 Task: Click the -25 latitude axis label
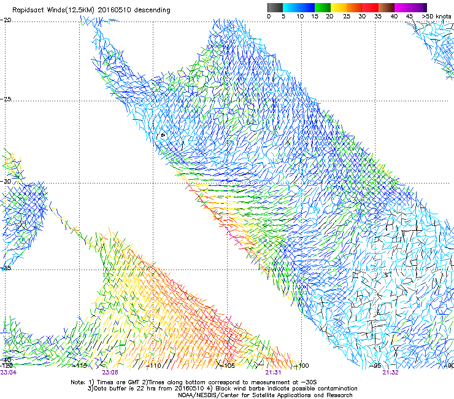click(x=6, y=99)
